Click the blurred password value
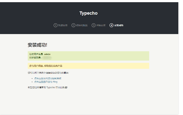 click(x=47, y=58)
